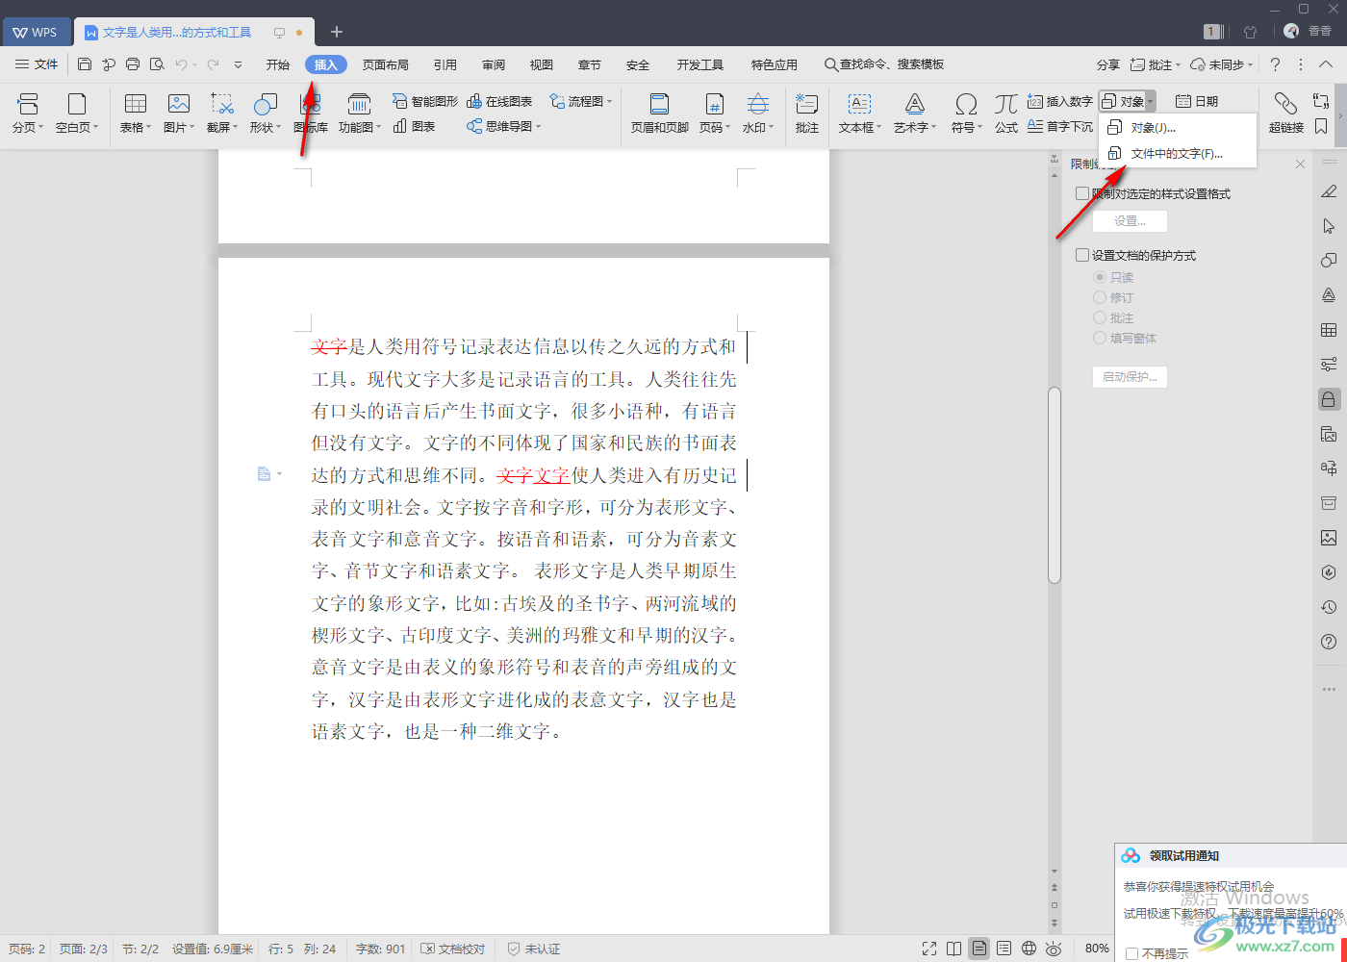
Task: Click 未认证 in the status bar
Action: [534, 949]
